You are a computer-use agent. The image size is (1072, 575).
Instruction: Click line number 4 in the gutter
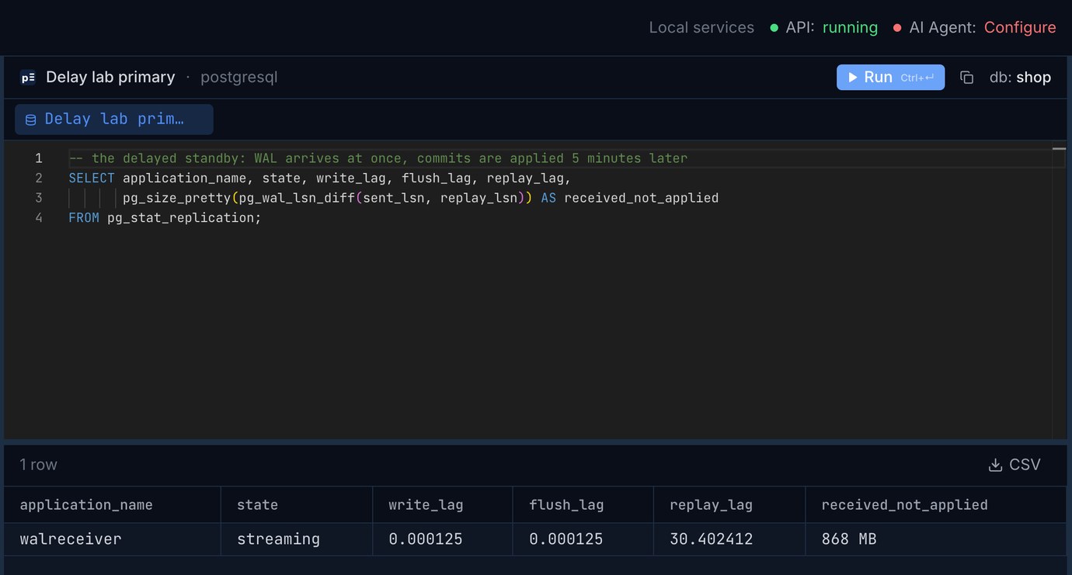[39, 218]
